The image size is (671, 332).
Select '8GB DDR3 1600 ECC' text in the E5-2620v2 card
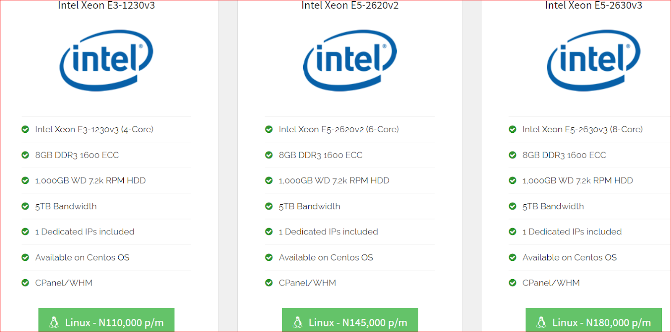321,155
